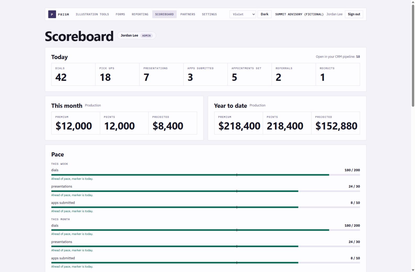Navigate to Partners
Viewport: 415px width, 272px height.
click(x=187, y=14)
